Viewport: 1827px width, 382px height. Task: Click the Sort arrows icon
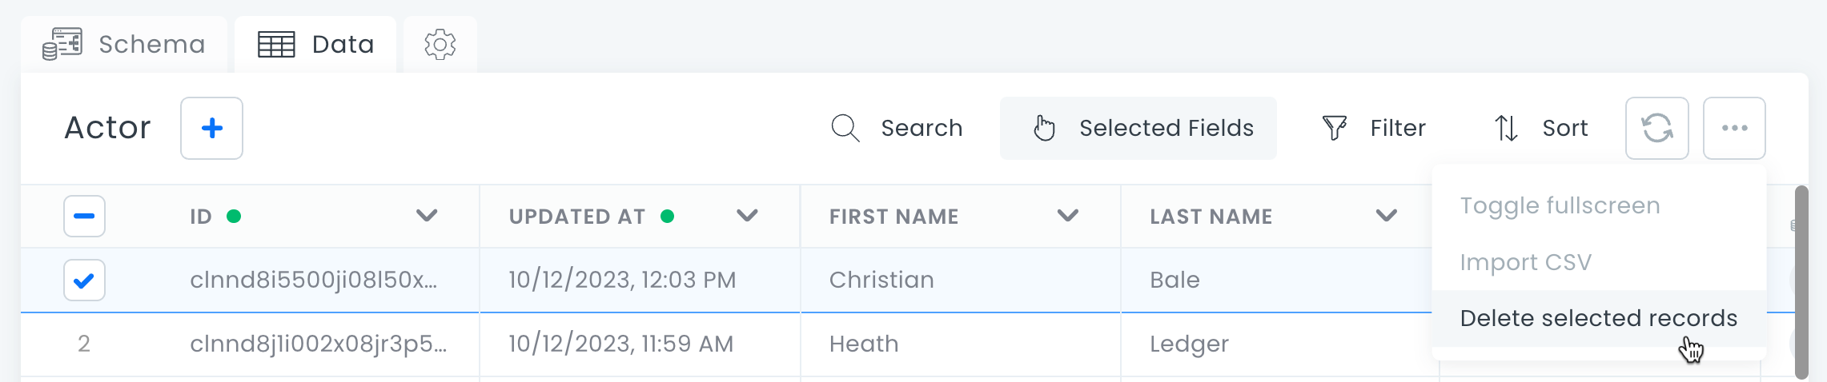click(x=1506, y=128)
